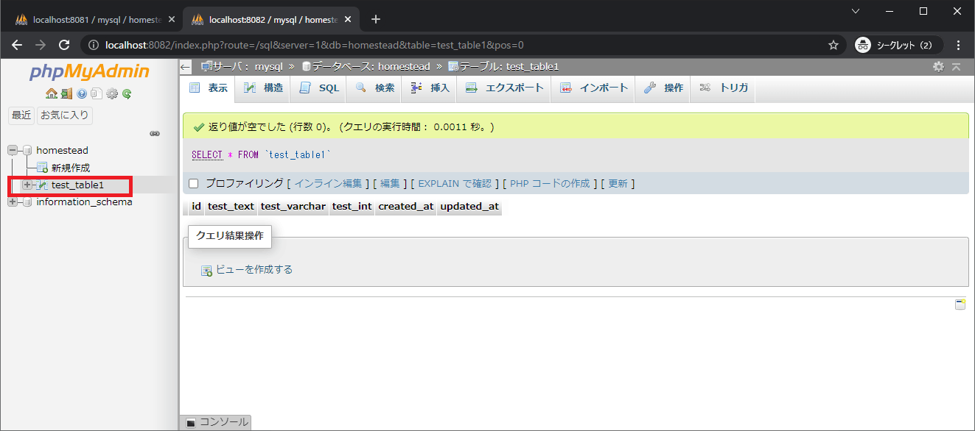Click the ビューを作成する link

pyautogui.click(x=254, y=270)
